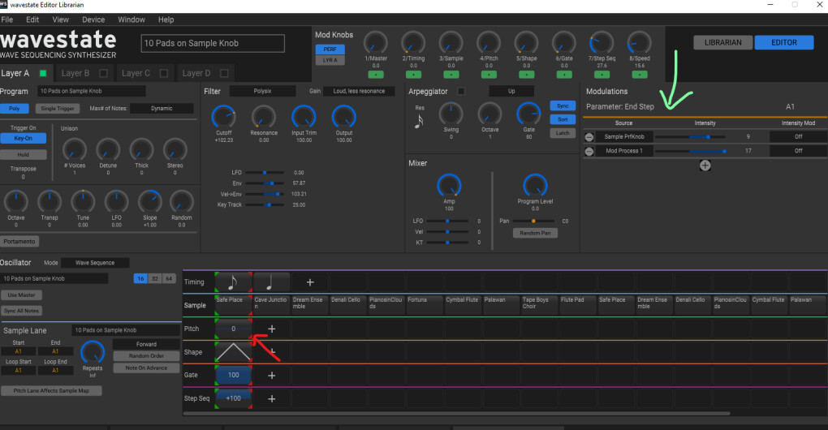This screenshot has width=828, height=430.
Task: Click the Slope knob
Action: [150, 201]
